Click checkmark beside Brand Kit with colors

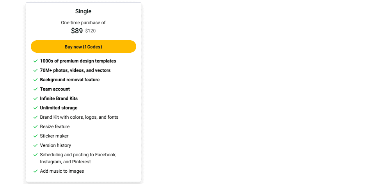coord(36,117)
